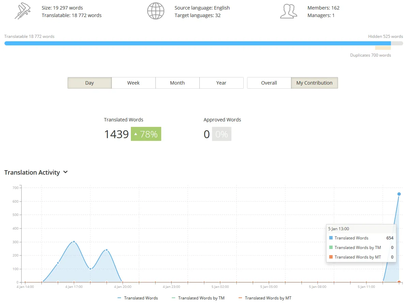Click the yellow duplicates bar segment
This screenshot has height=308, width=410.
[x=383, y=48]
